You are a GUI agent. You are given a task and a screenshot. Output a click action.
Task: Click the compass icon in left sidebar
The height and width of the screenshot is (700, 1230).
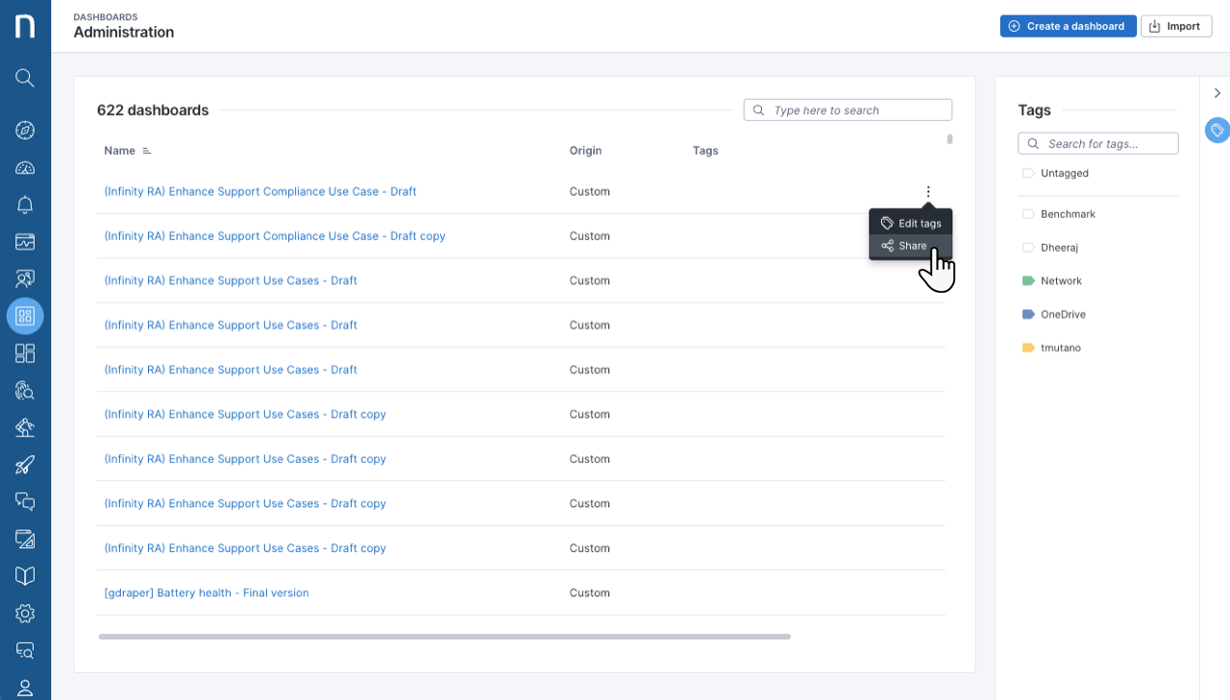[x=25, y=131]
